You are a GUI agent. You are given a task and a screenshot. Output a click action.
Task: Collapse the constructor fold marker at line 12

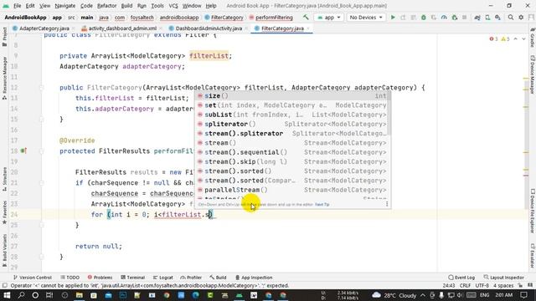[x=41, y=88]
